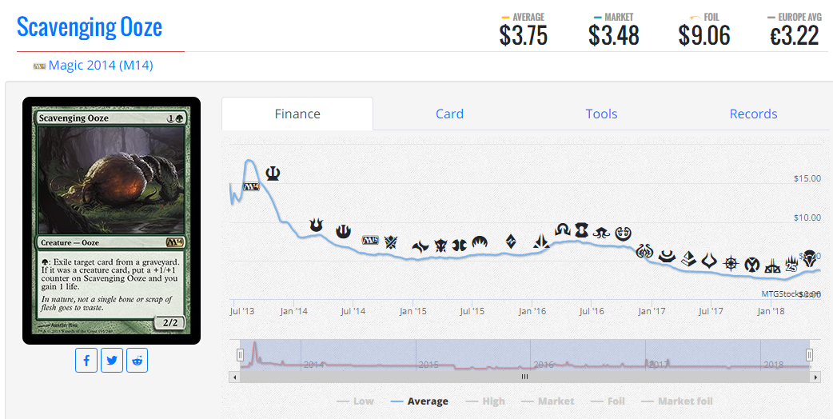833x419 pixels.
Task: Click the M14 set icon beside Magic 2014
Action: pyautogui.click(x=39, y=66)
